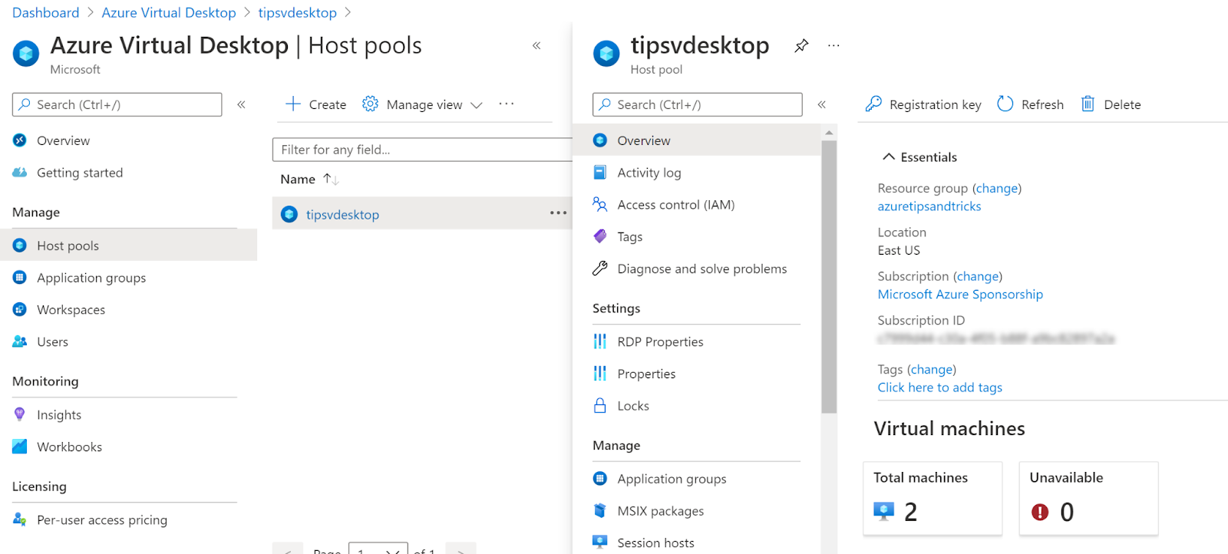Click the Manage view gear icon
Viewport: 1228px width, 554px height.
(370, 104)
